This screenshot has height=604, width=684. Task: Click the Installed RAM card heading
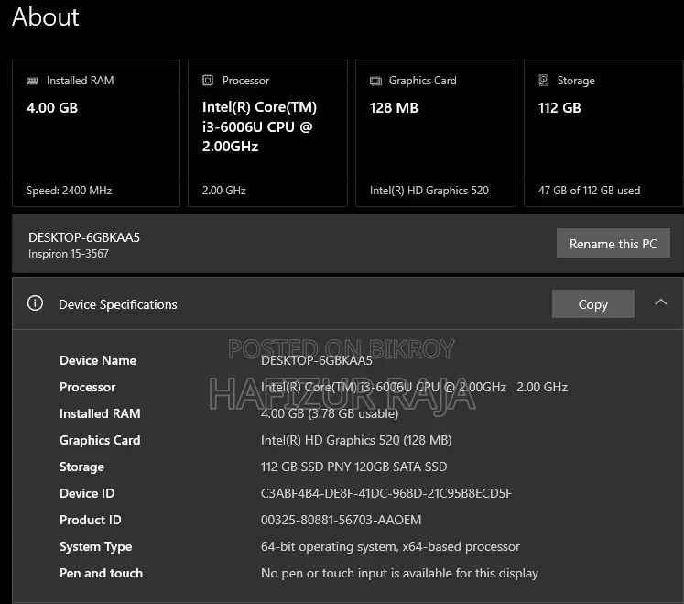coord(81,81)
